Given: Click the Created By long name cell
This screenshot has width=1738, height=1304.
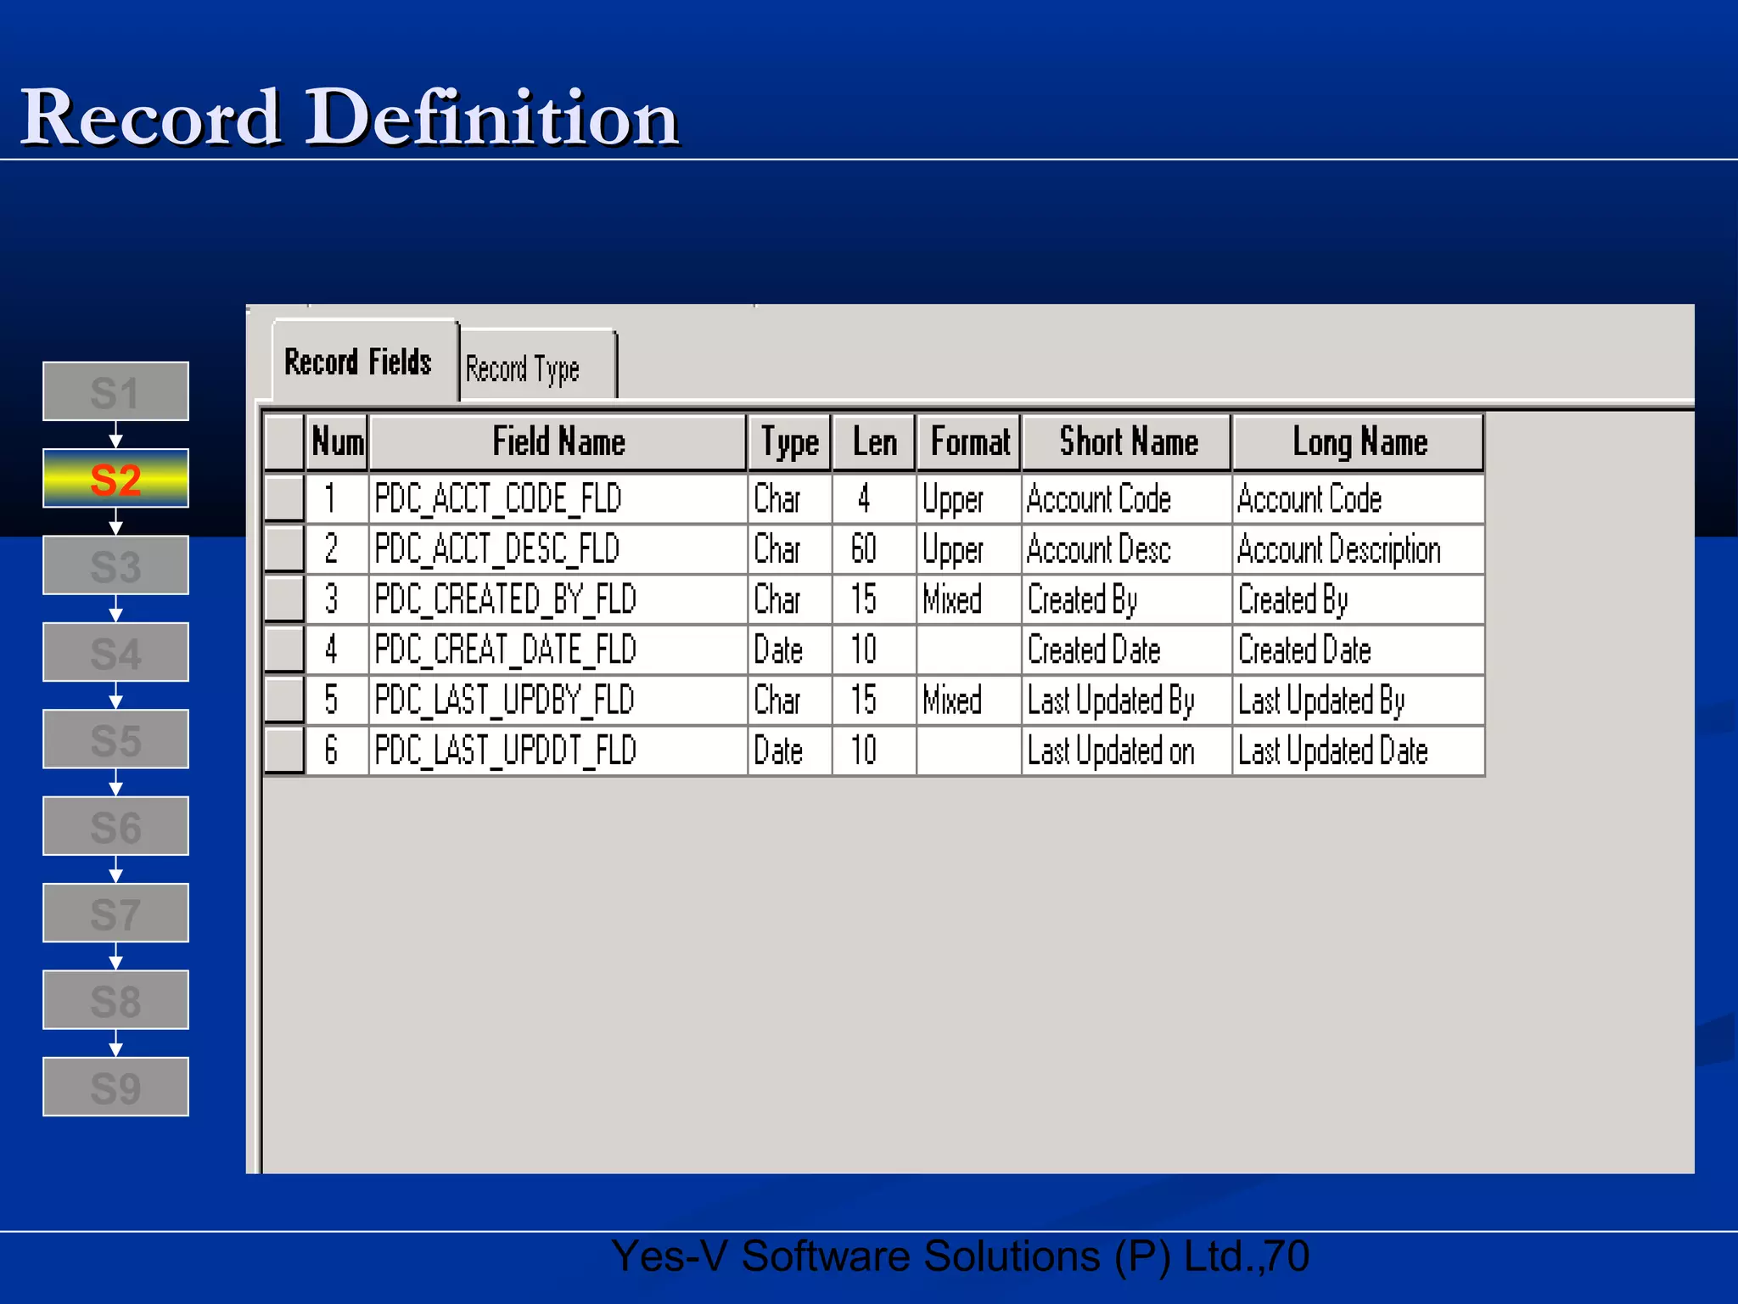Looking at the screenshot, I should pos(1359,599).
